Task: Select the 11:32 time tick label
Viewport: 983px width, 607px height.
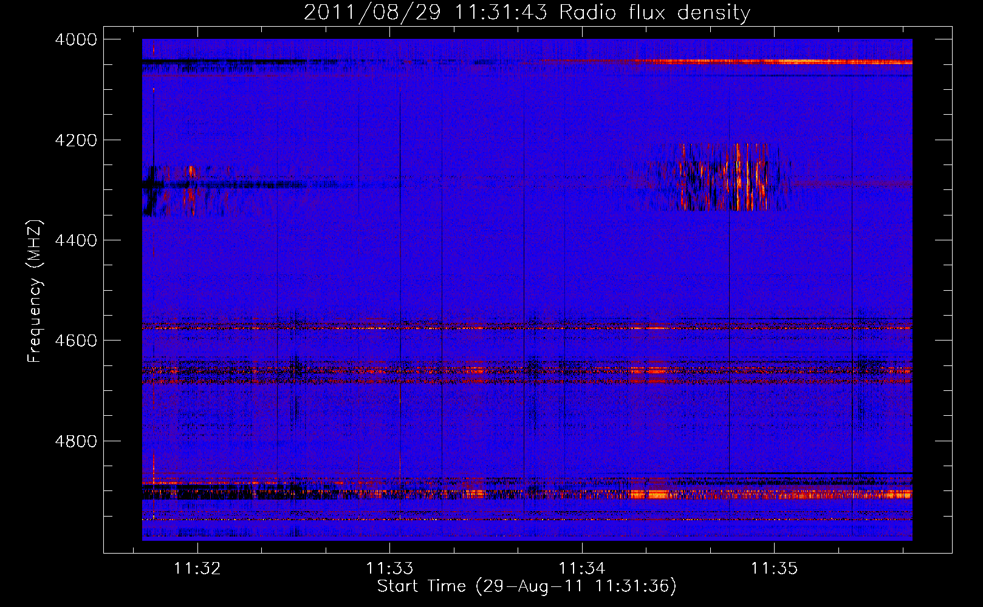Action: point(197,569)
